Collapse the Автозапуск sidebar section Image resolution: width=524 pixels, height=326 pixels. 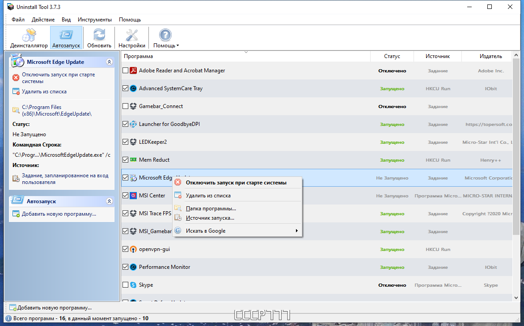pos(109,201)
